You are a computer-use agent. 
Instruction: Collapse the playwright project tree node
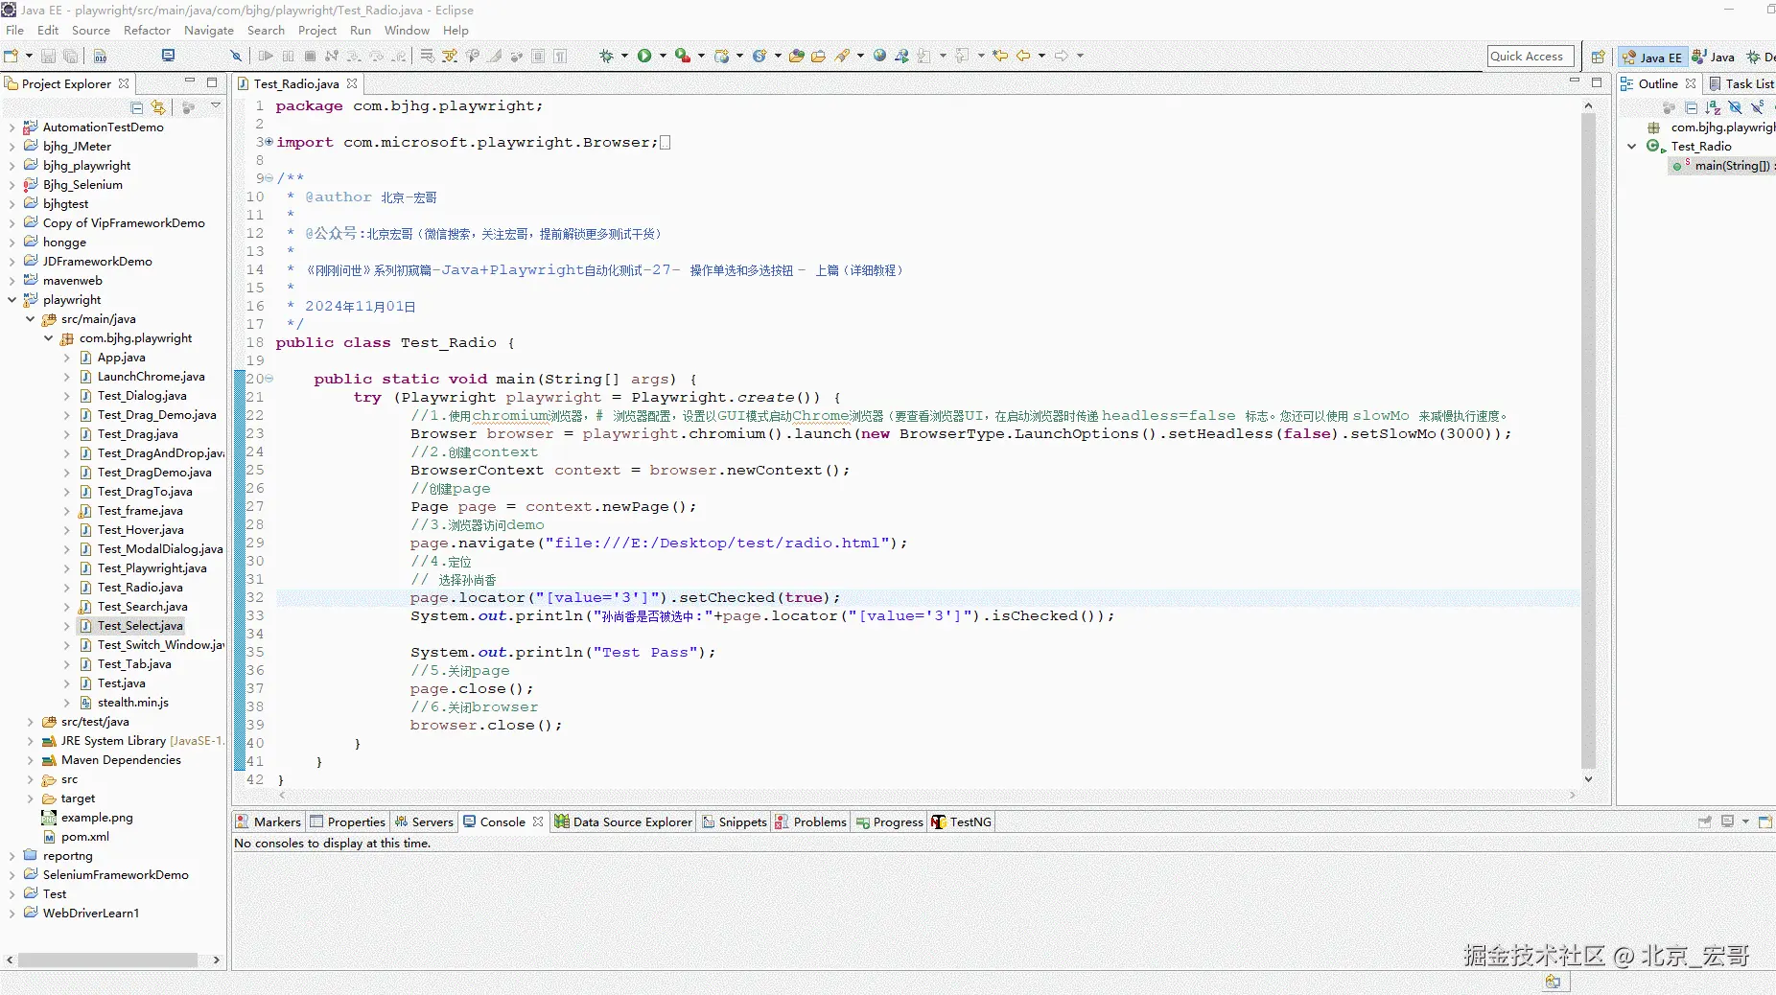coord(12,300)
